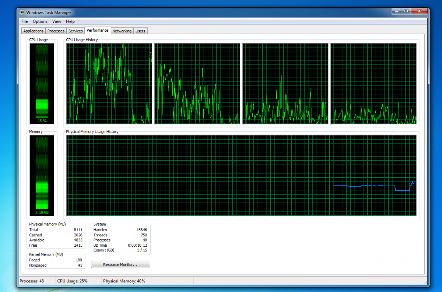Switch to the Processes tab
This screenshot has height=292, width=442.
click(x=56, y=31)
